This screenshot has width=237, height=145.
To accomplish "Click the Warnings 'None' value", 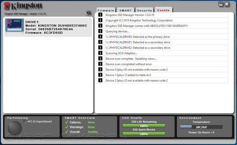I will pyautogui.click(x=91, y=127).
